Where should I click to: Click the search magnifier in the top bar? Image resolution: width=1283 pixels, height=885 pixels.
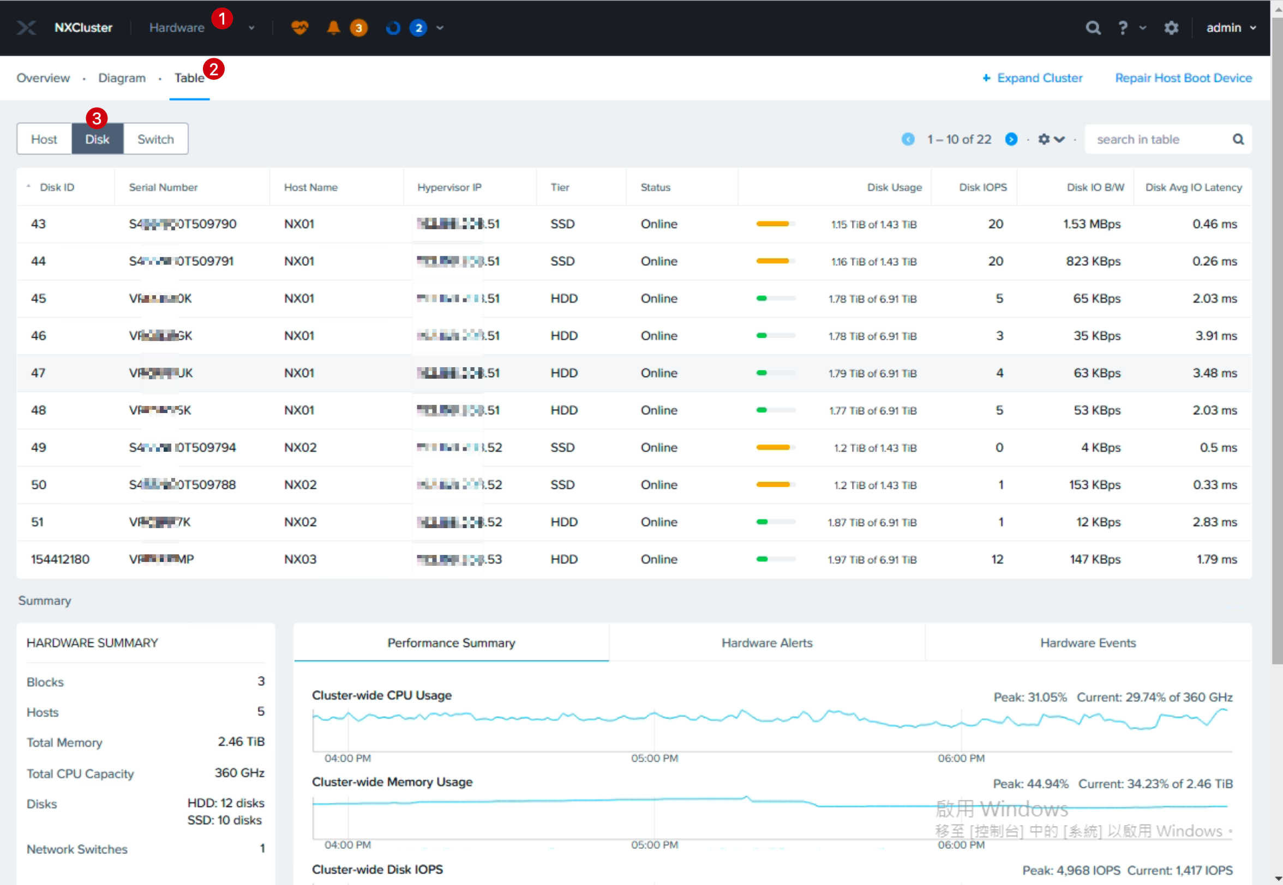[x=1093, y=28]
